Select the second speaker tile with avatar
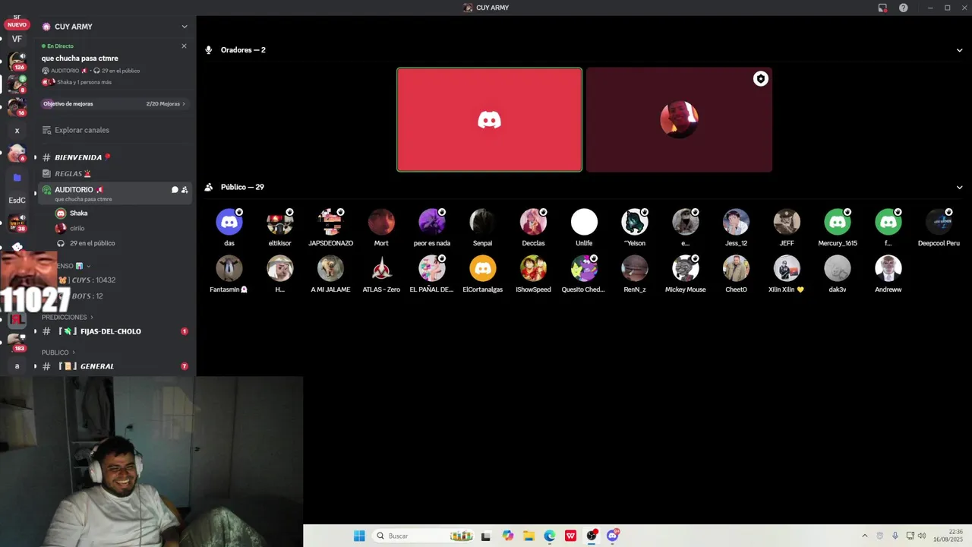This screenshot has width=972, height=547. [679, 120]
